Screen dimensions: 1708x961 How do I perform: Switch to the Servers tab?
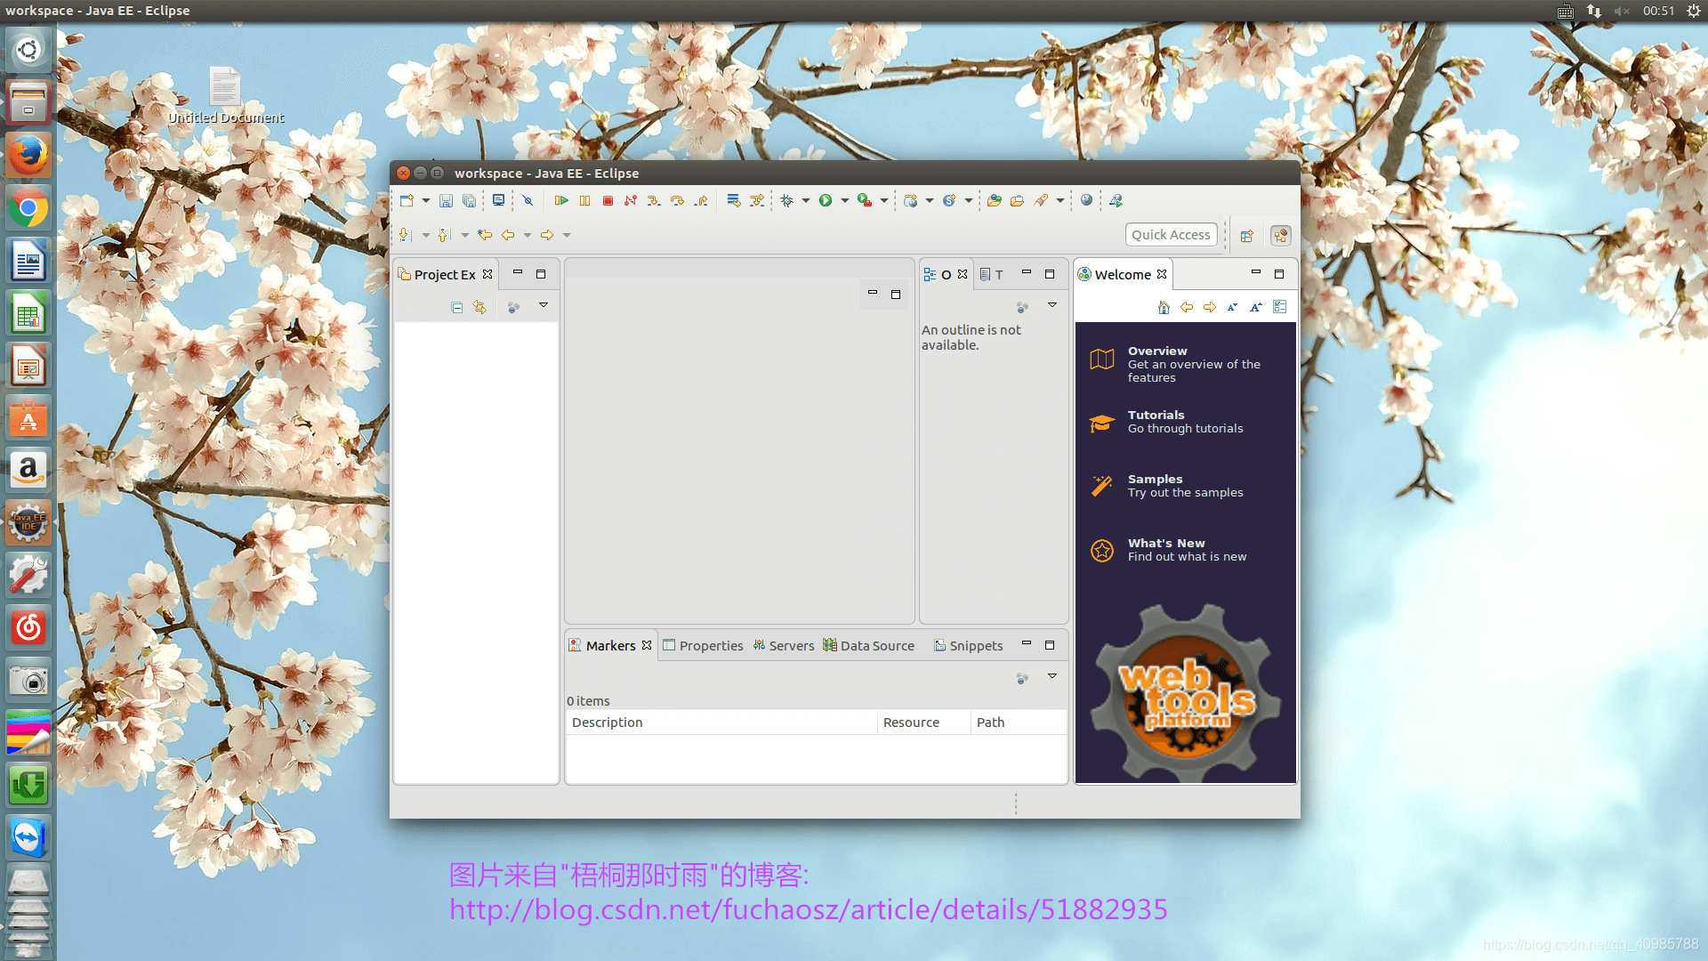click(784, 645)
